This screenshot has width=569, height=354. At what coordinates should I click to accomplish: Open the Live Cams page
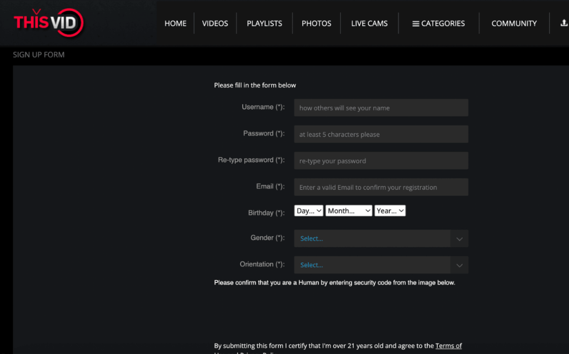point(370,23)
